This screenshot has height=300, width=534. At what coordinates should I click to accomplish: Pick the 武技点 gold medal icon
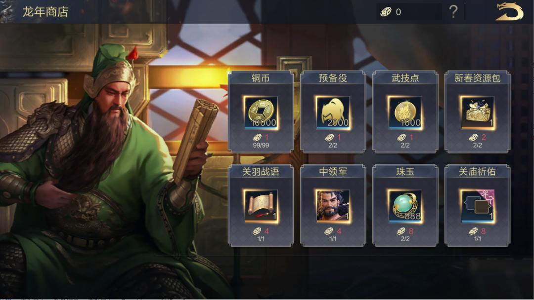[x=405, y=113]
